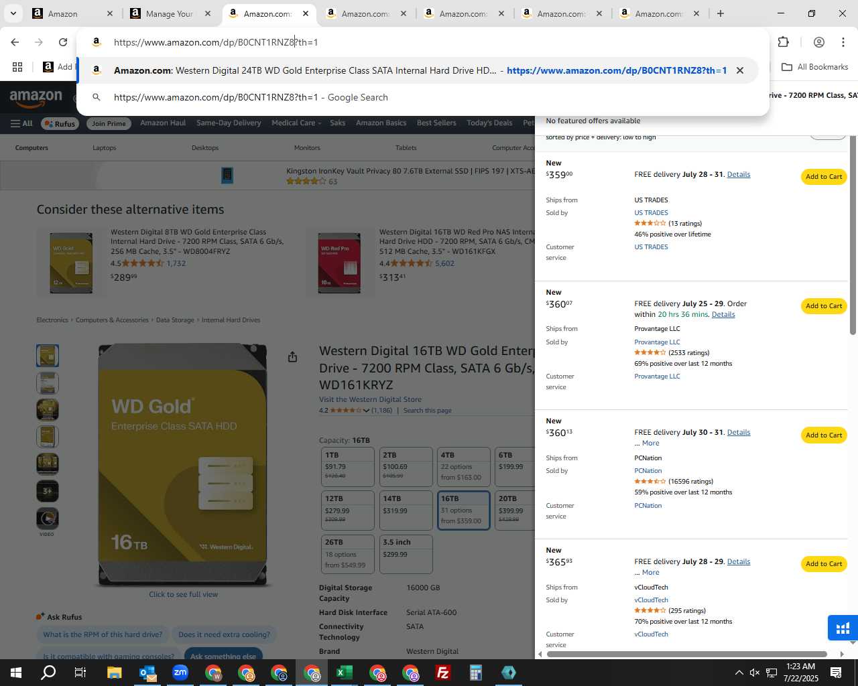Visit the Western Digital Store link
This screenshot has width=858, height=686.
(370, 400)
